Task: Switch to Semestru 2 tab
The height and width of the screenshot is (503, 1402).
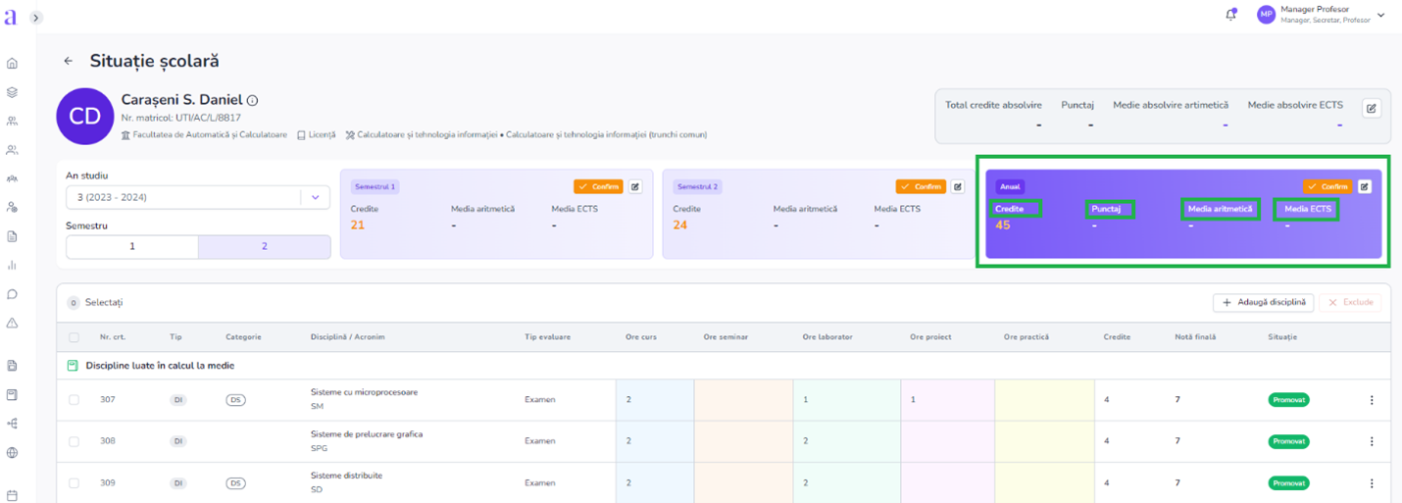Action: pos(264,247)
